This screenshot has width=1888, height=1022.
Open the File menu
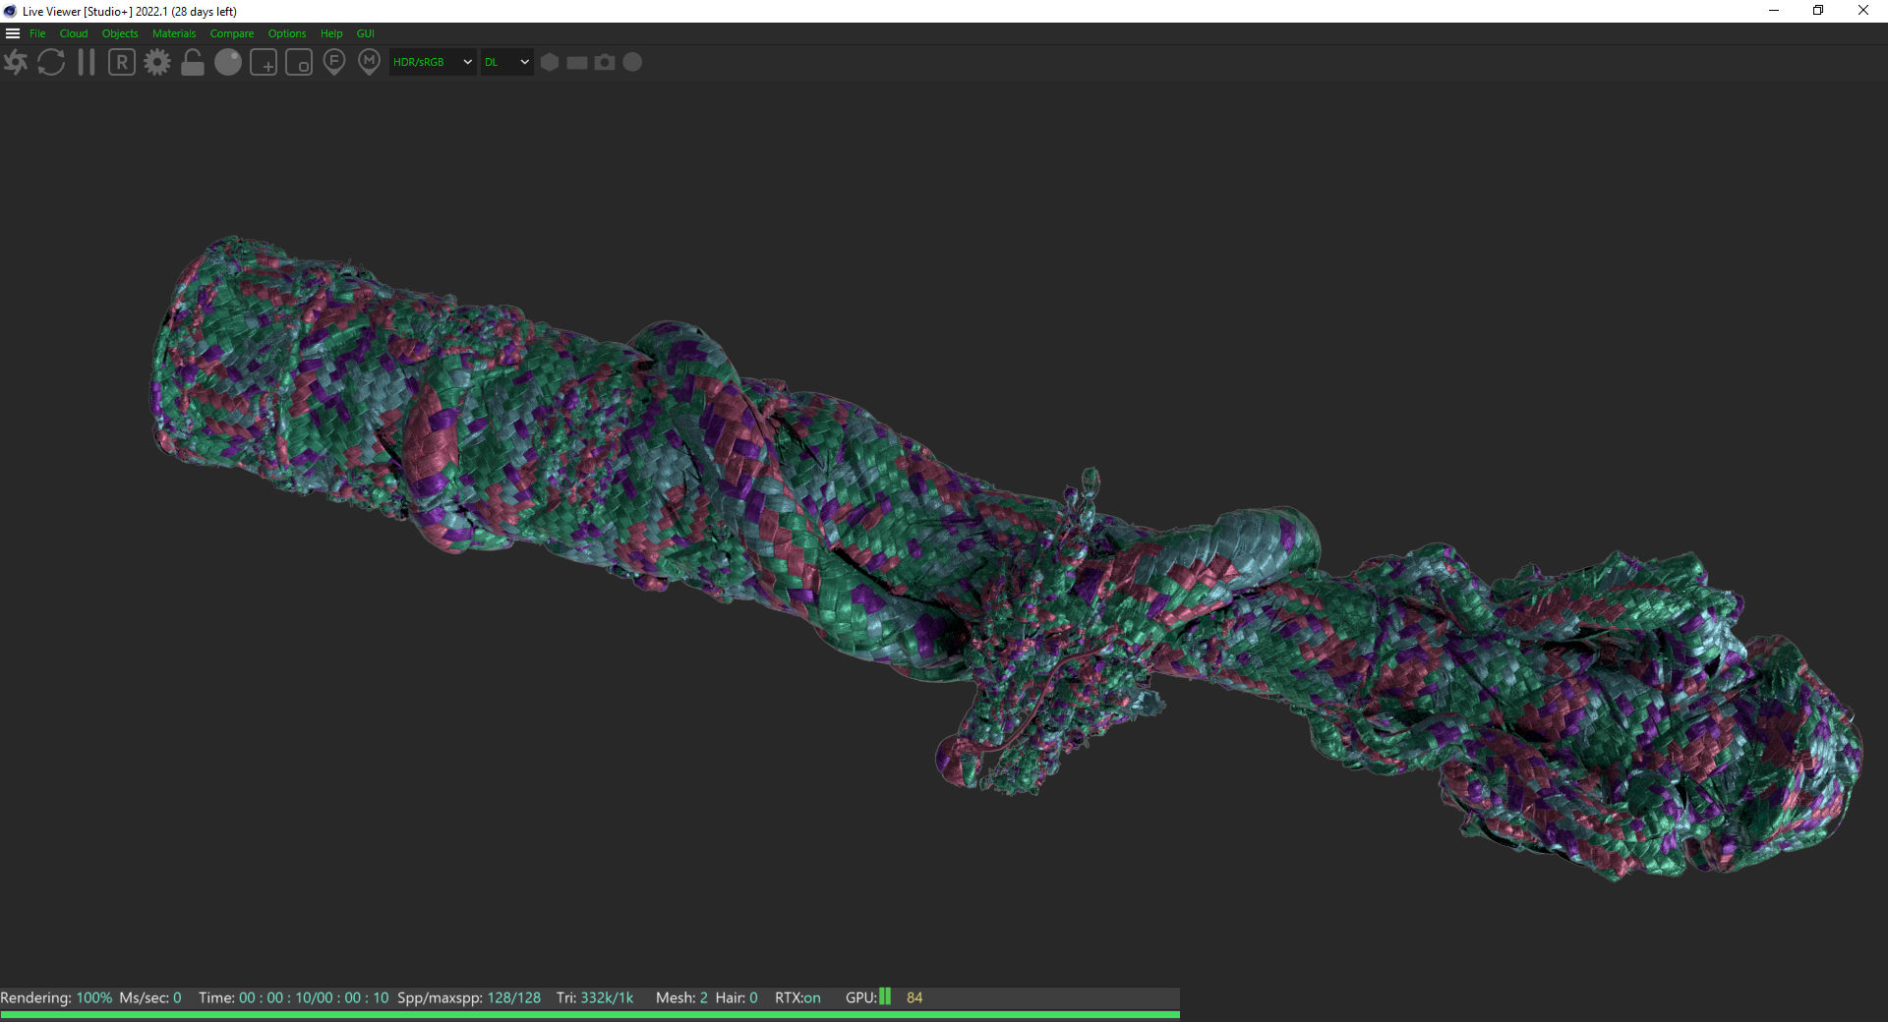click(x=37, y=33)
